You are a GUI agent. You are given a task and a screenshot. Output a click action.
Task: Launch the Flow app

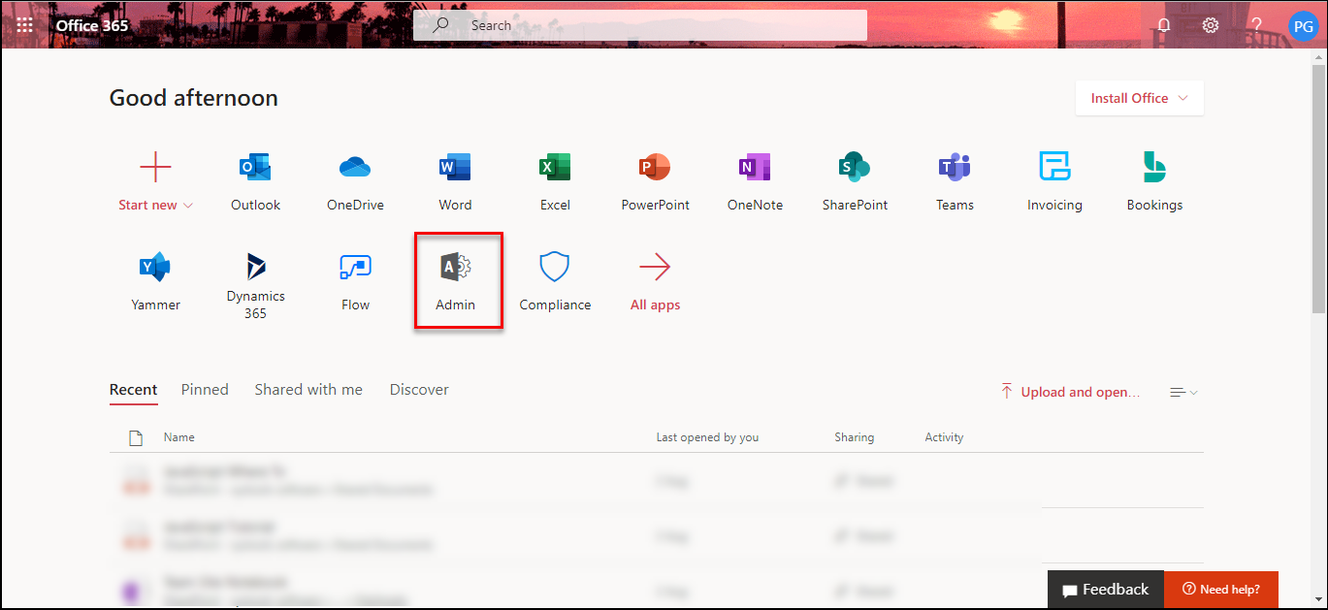355,281
